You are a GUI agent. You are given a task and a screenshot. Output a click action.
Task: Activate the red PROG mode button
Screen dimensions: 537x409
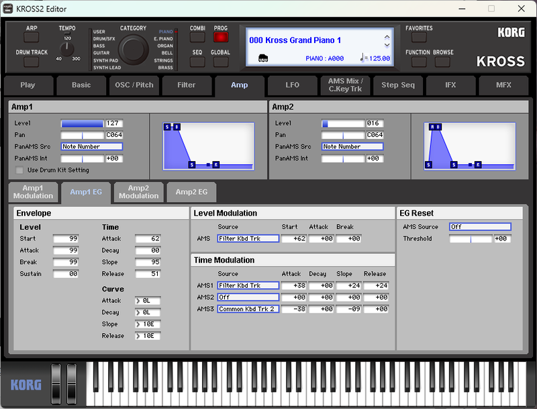(221, 38)
